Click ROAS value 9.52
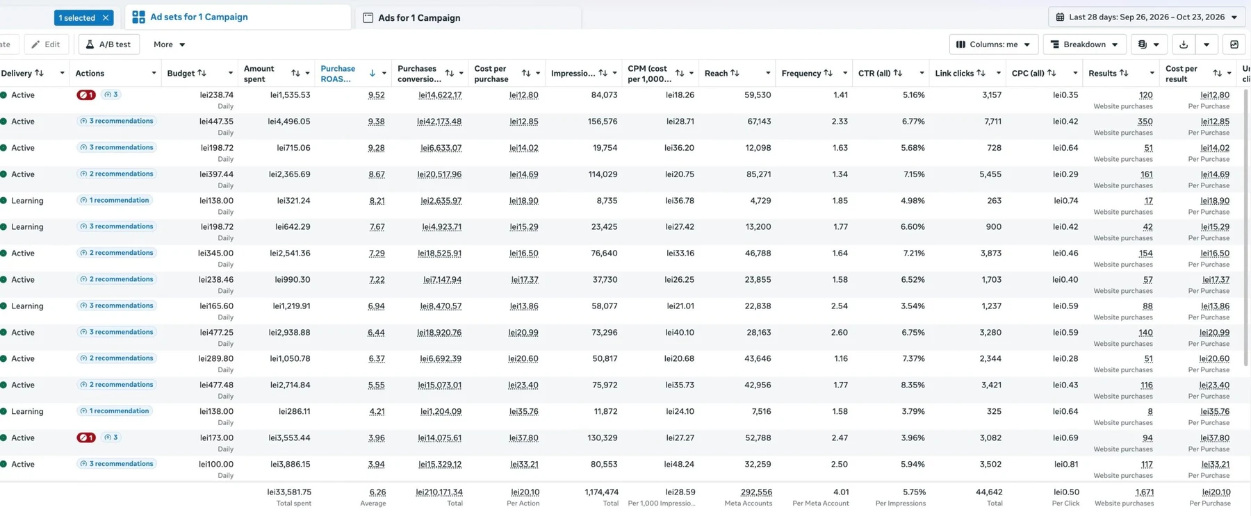Image resolution: width=1251 pixels, height=516 pixels. tap(376, 95)
